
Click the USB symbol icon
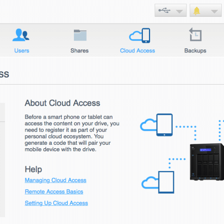164,10
